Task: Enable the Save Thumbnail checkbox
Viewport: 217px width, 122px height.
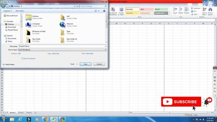Action: (x=22, y=59)
